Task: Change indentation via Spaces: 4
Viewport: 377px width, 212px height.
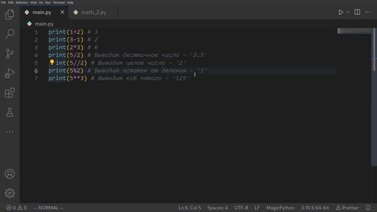Action: point(217,208)
